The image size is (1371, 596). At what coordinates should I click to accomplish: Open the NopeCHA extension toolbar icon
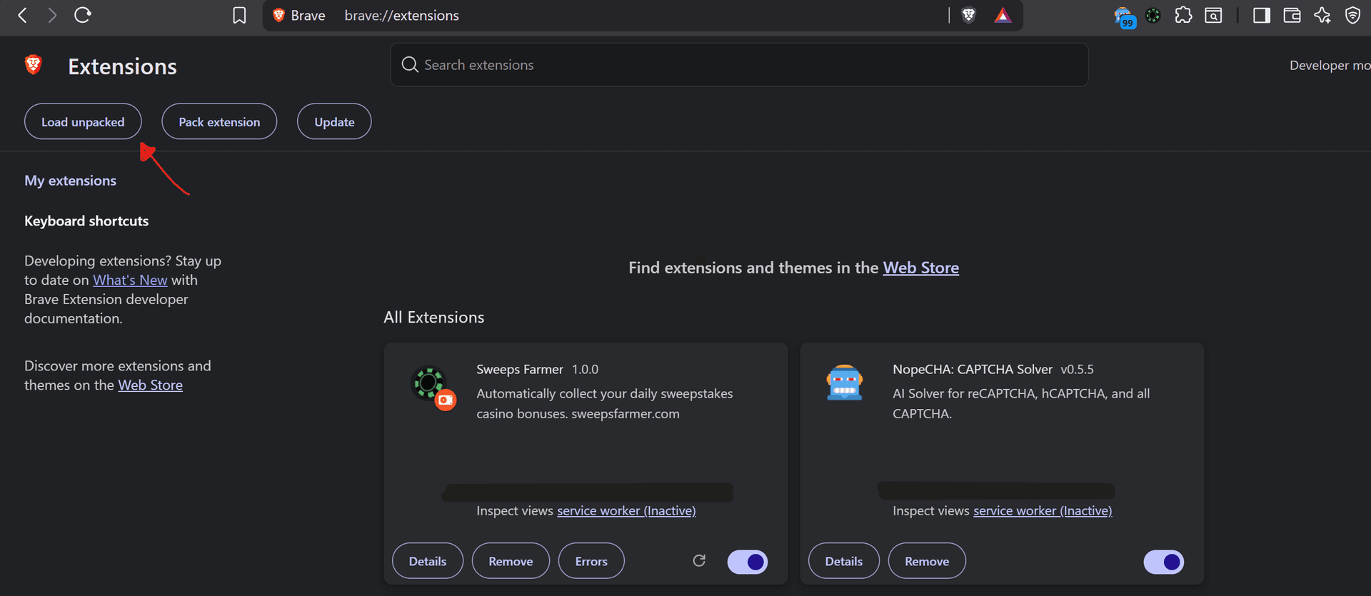point(1124,16)
